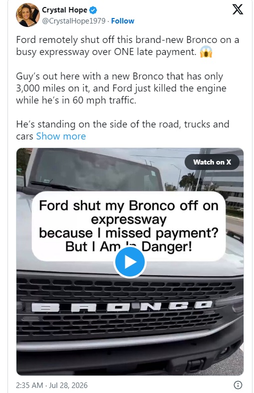Viewport: 254px width, 393px height.
Task: Click the screaming face emoji
Action: coord(206,52)
